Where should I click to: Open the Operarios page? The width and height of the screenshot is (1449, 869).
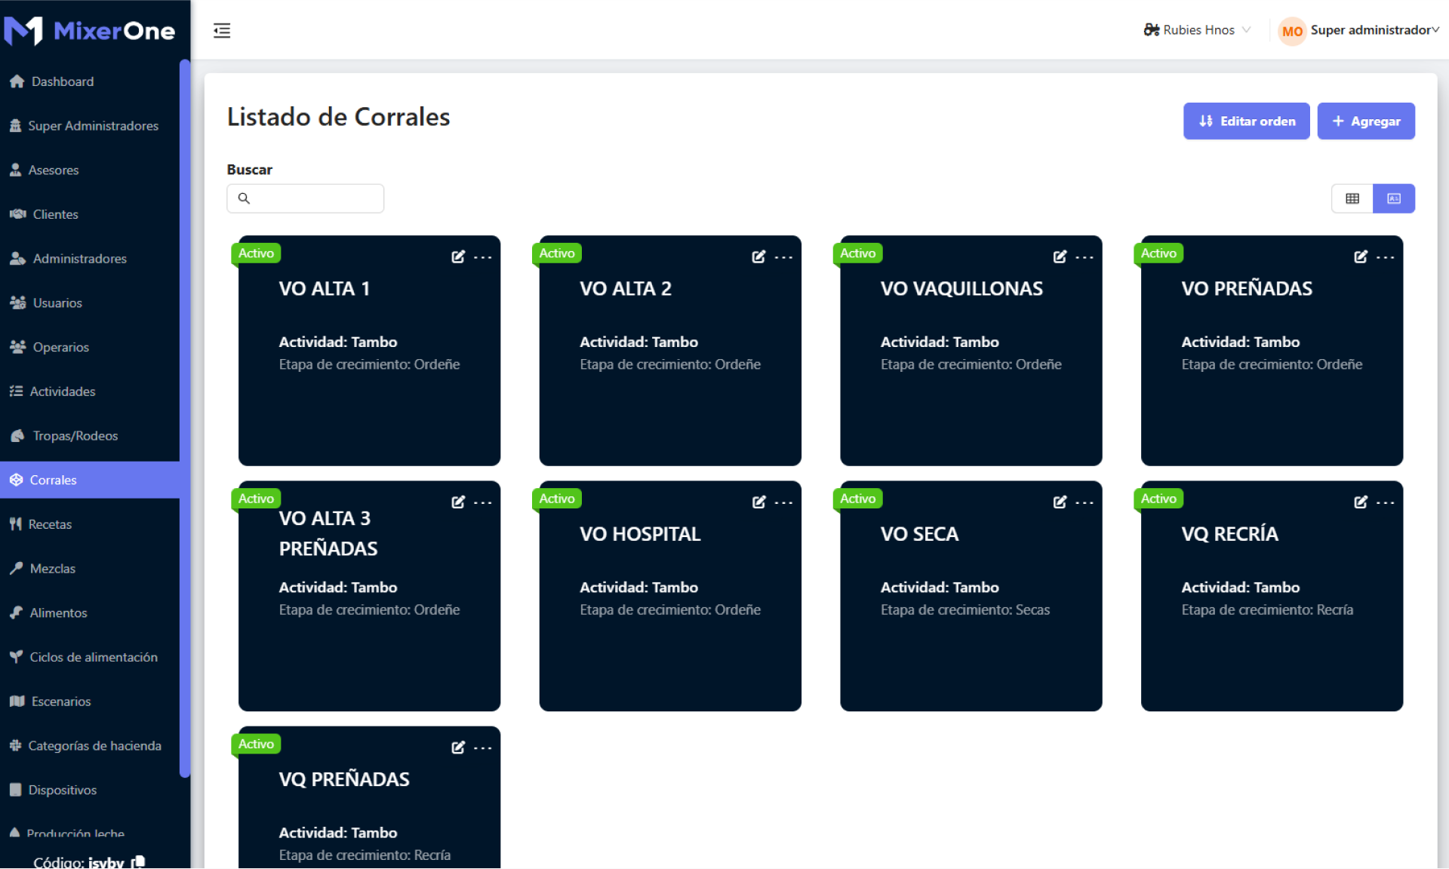90,348
